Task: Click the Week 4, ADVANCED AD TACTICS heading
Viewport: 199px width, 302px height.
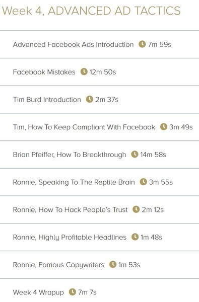Action: click(x=91, y=11)
